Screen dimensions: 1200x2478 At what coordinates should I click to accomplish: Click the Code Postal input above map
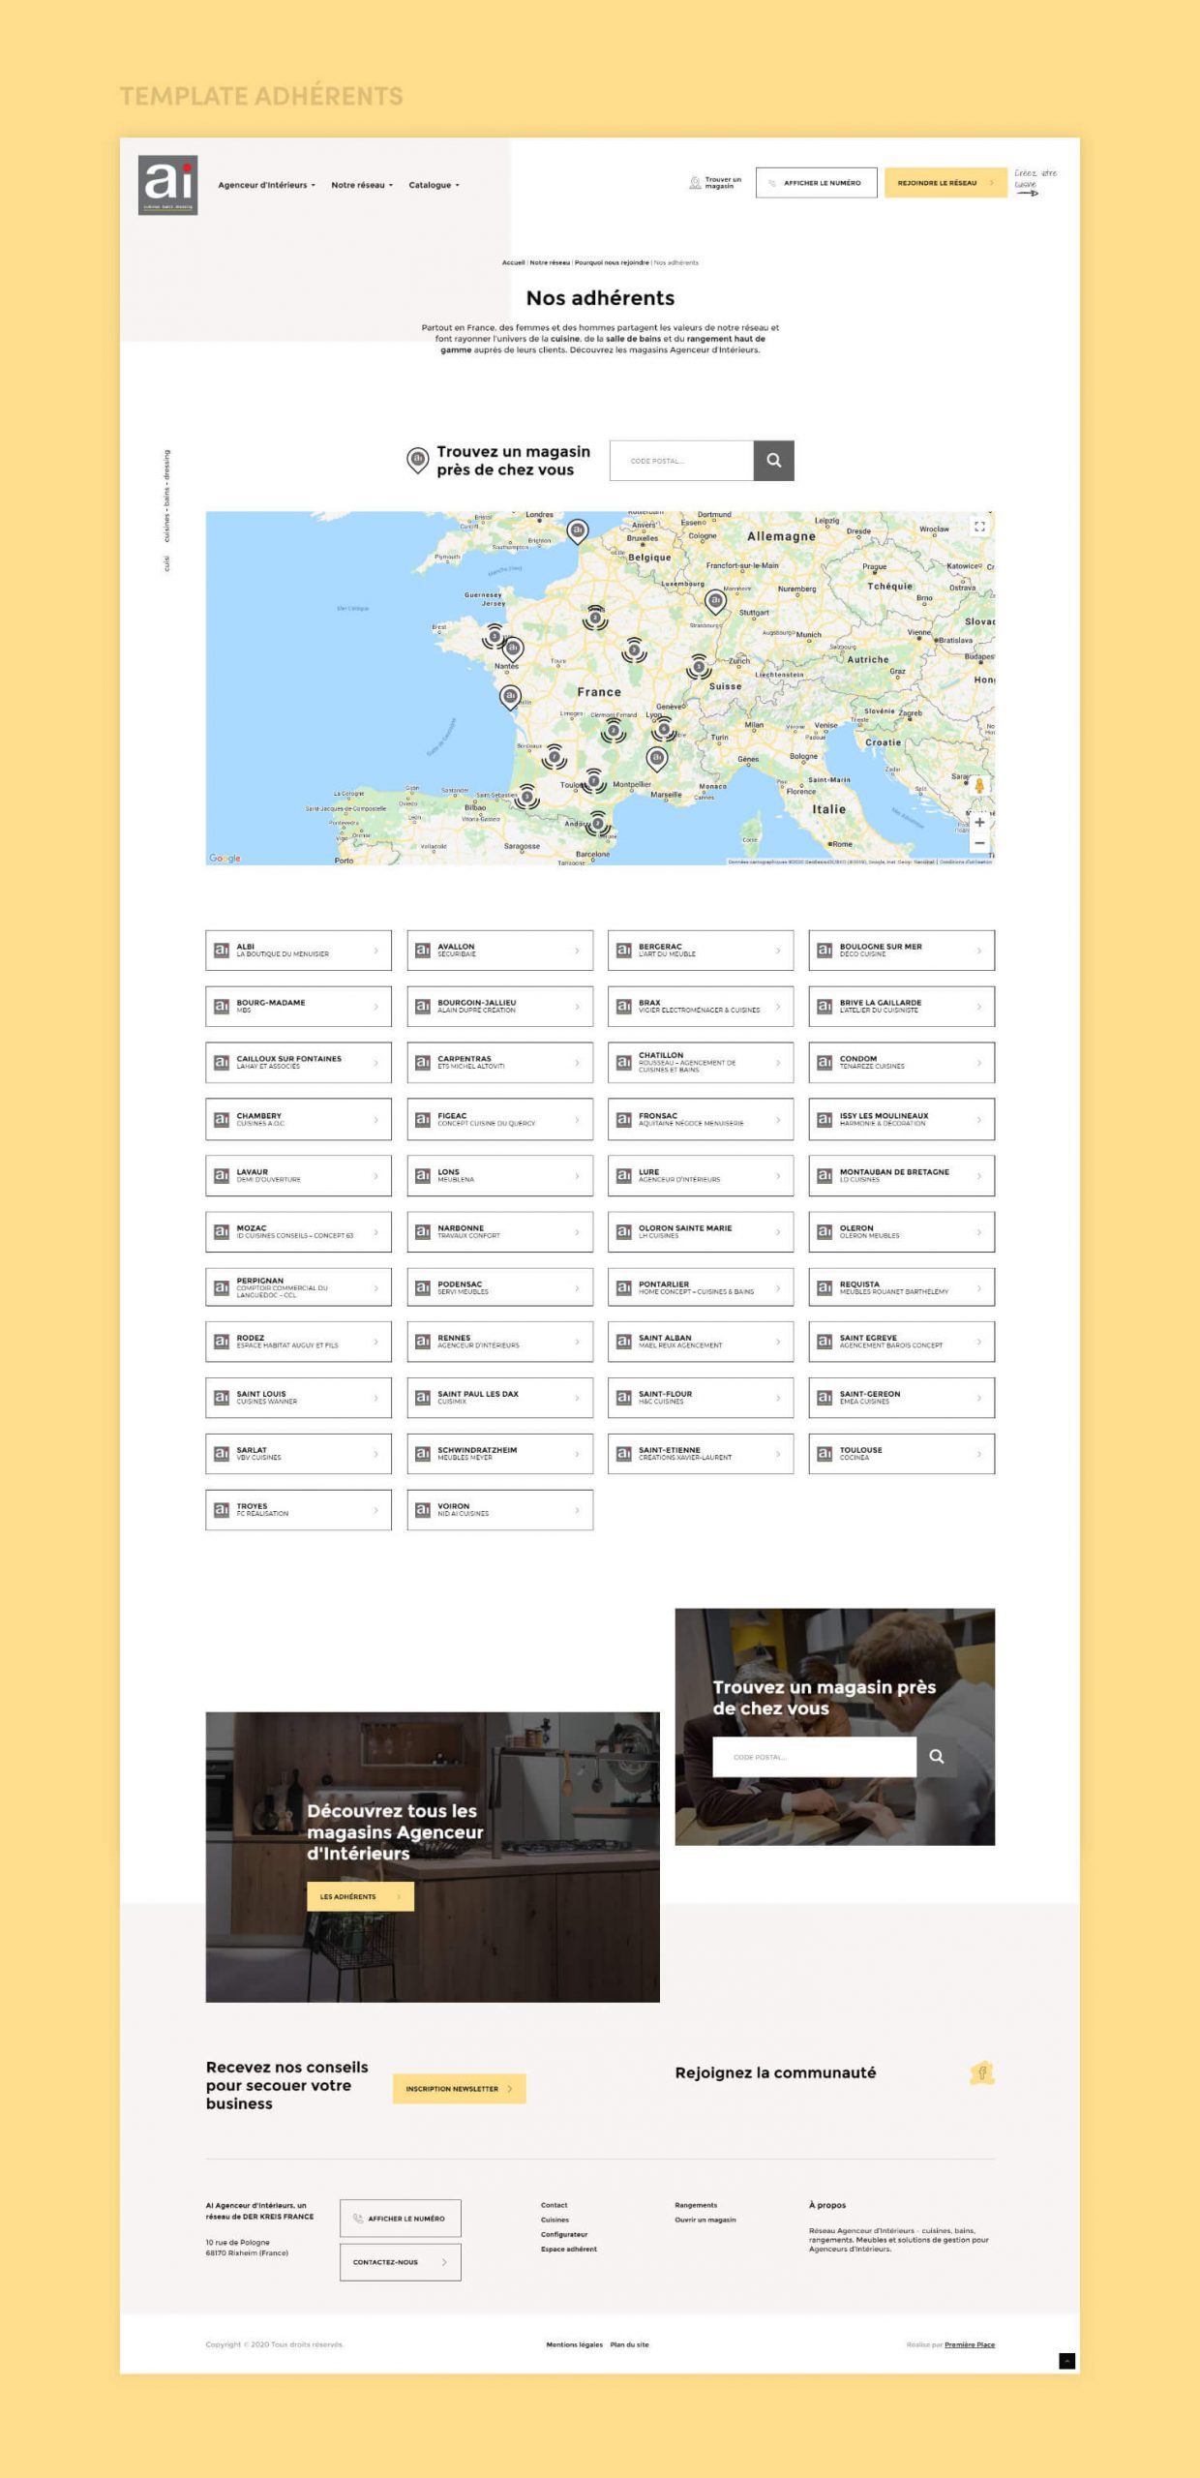681,461
